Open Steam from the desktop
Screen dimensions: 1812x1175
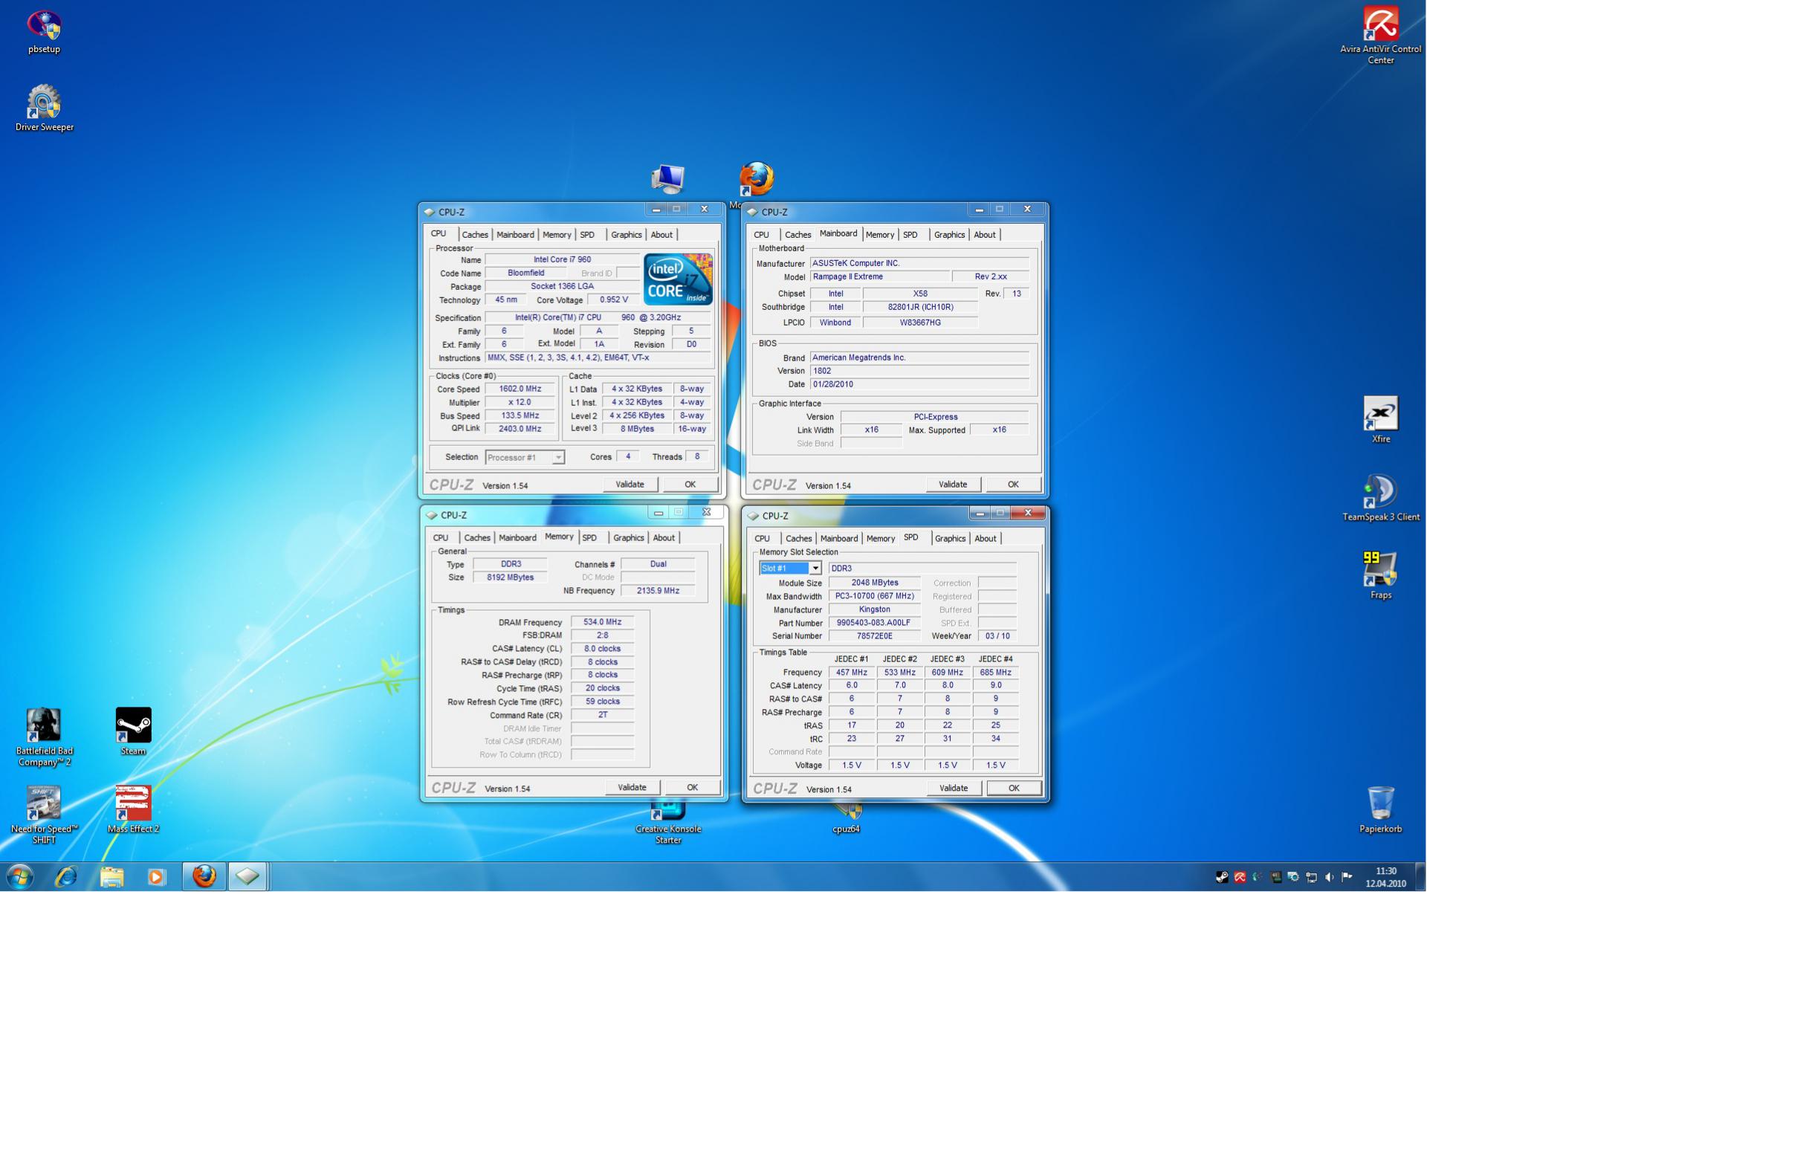[133, 725]
